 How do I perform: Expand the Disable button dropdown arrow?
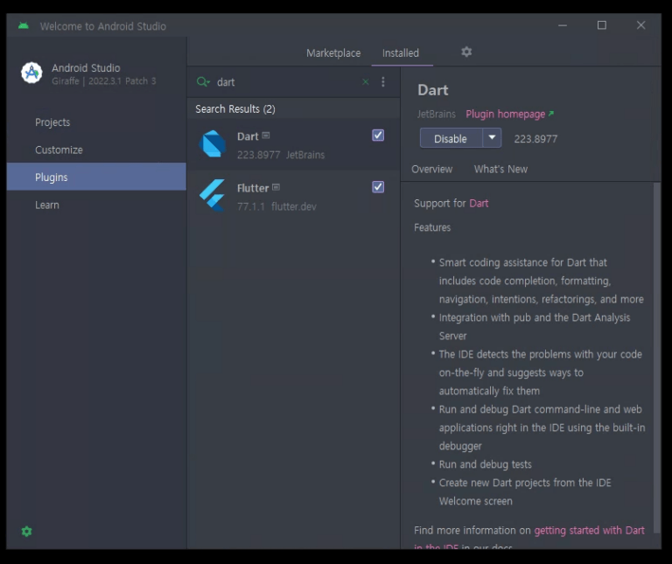[492, 138]
